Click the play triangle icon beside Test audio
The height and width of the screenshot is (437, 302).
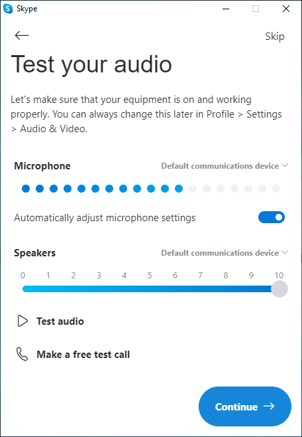point(23,321)
